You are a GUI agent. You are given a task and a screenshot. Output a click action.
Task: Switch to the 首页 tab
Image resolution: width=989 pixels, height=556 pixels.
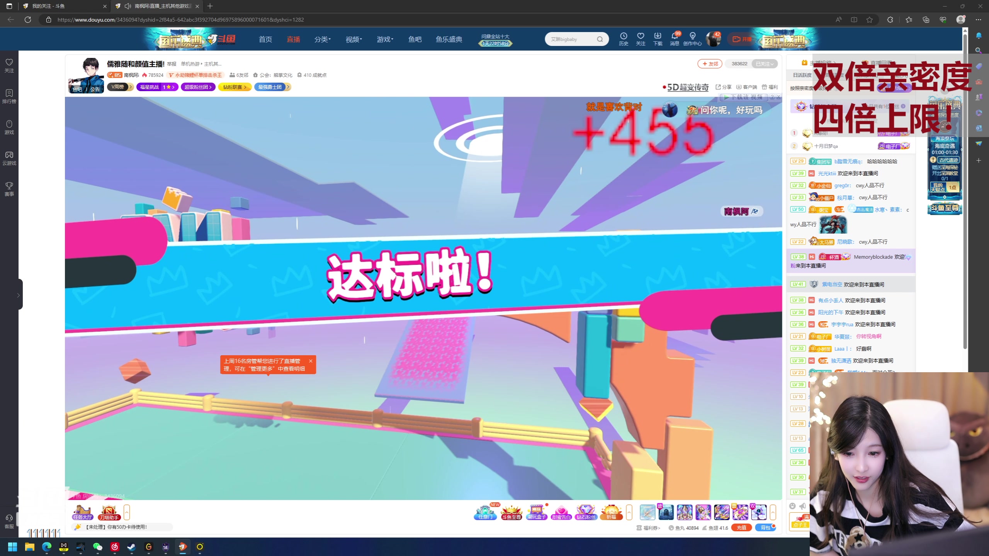pyautogui.click(x=265, y=39)
